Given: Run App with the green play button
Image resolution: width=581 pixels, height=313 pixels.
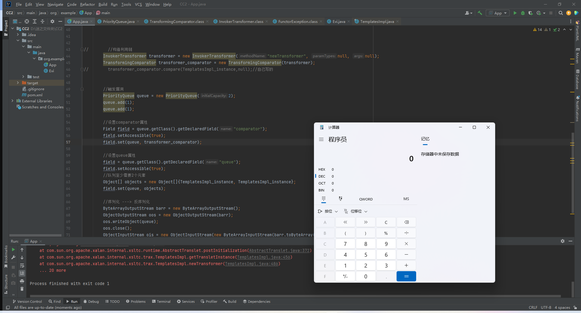Looking at the screenshot, I should pyautogui.click(x=515, y=13).
